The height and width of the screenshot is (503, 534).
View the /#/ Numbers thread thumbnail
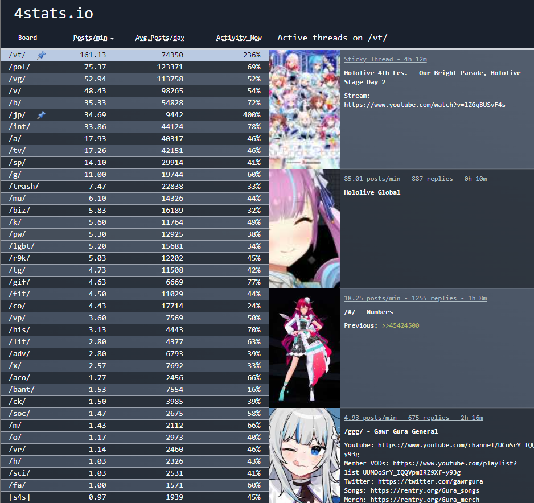pos(304,348)
